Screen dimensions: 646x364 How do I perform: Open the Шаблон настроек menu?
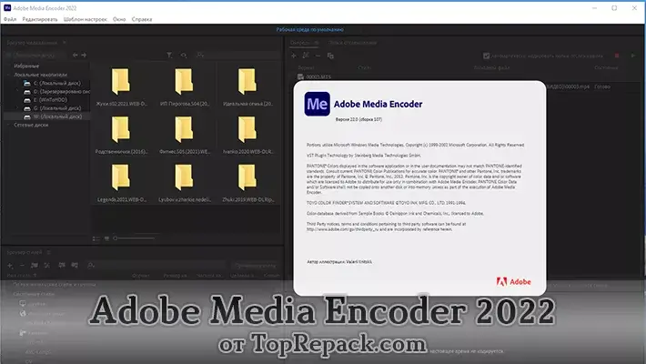(x=86, y=19)
